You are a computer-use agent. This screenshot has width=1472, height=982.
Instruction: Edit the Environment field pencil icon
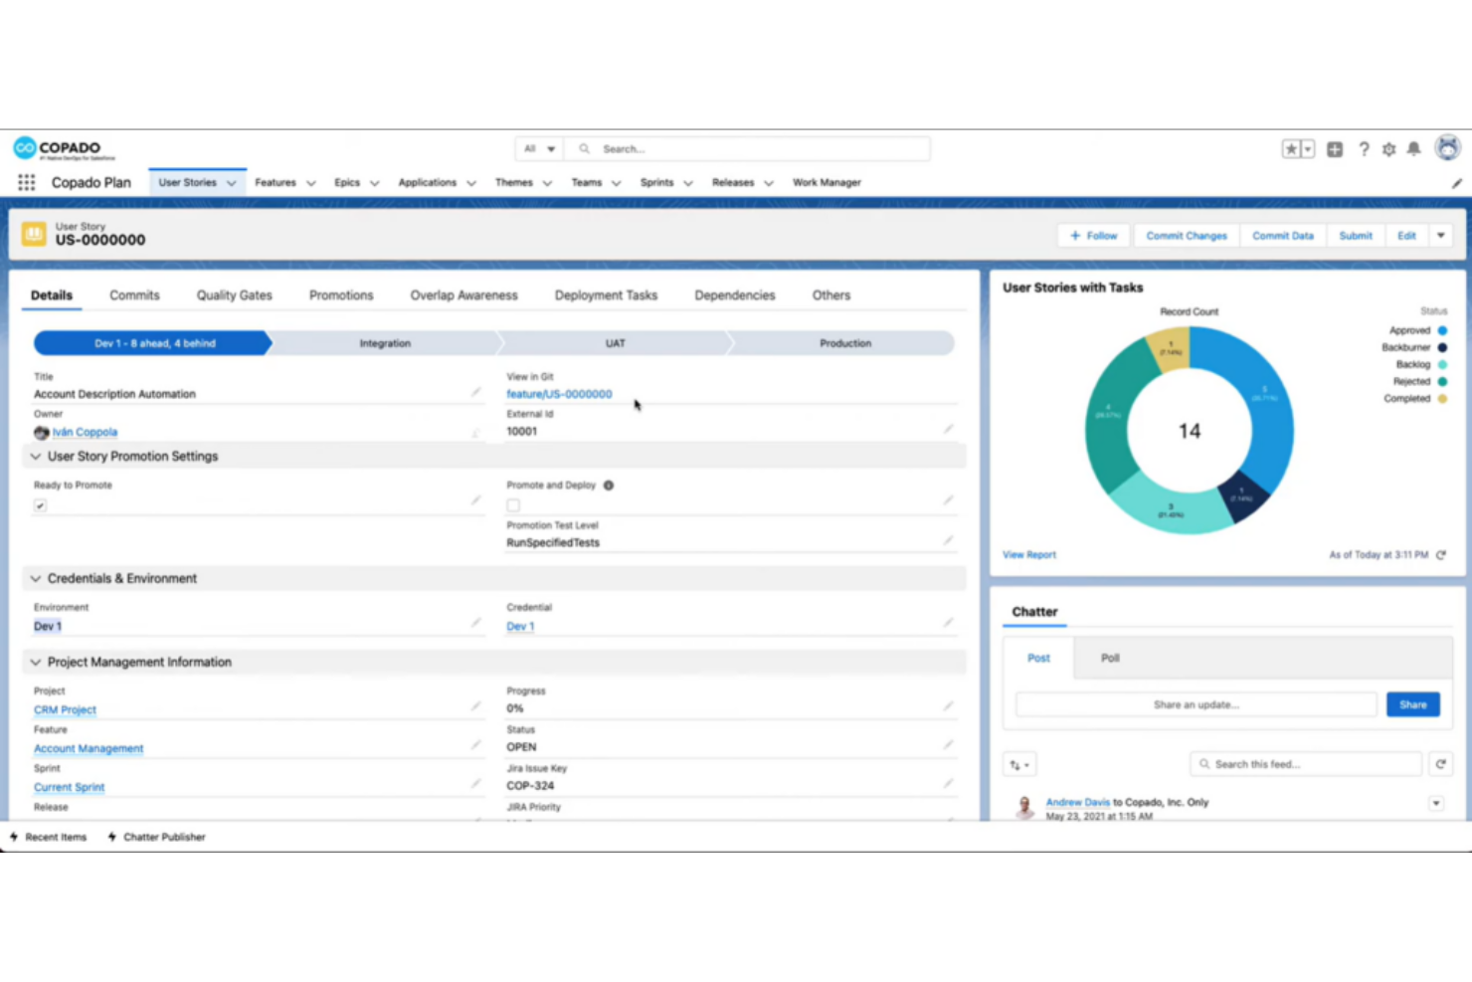point(475,623)
